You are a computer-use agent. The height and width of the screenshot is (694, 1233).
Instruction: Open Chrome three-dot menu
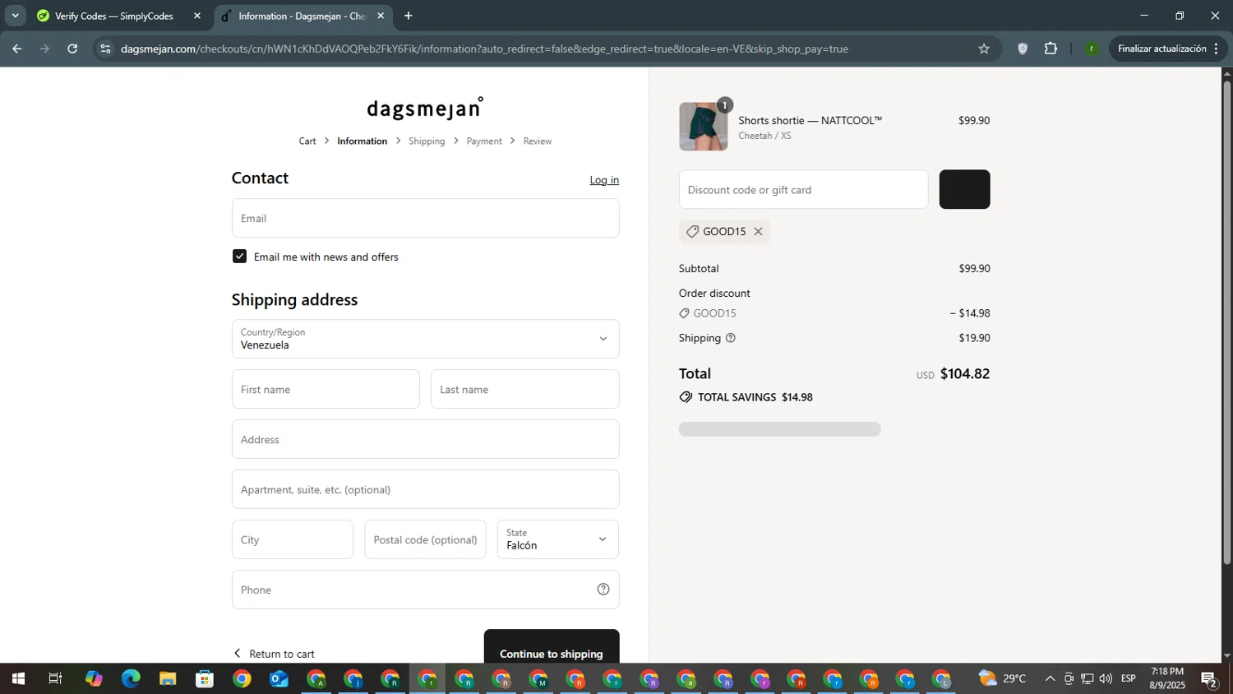(1216, 49)
